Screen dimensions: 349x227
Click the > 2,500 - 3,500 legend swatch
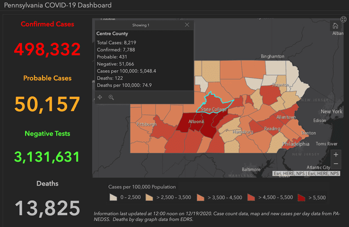coord(151,198)
